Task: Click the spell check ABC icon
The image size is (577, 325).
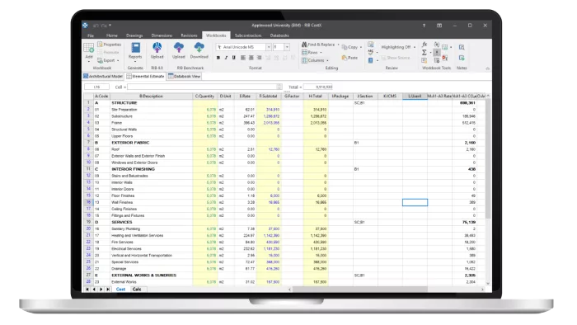Action: pos(371,52)
